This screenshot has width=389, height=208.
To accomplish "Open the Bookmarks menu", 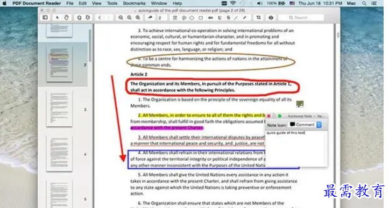I will coord(134,3).
